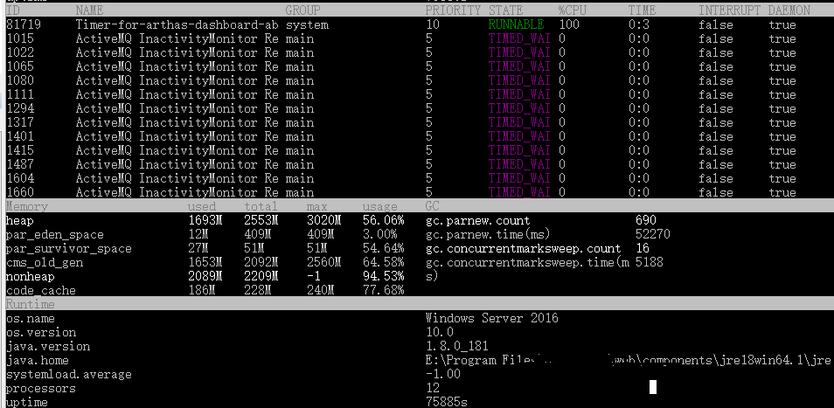Click the GC section header
Screen dimensions: 834x408
pyautogui.click(x=433, y=206)
